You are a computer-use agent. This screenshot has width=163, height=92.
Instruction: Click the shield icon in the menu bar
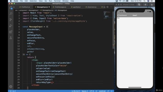coord(117,1)
